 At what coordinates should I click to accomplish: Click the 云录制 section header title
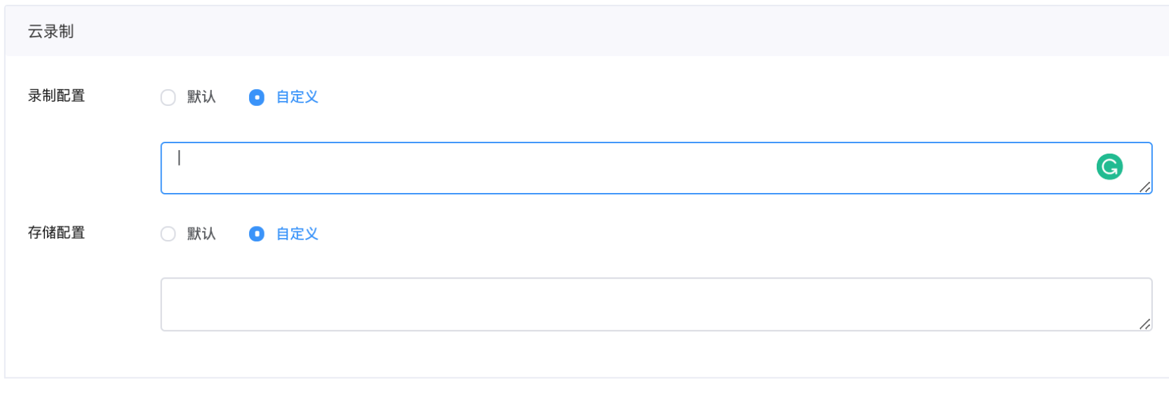point(51,32)
